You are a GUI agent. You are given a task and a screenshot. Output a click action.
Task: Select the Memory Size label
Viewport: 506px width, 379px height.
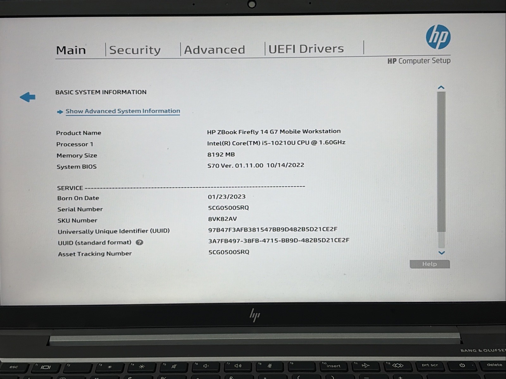pyautogui.click(x=77, y=156)
